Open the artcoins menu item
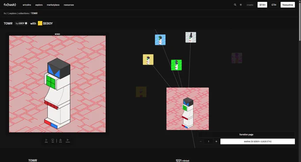 27,5
